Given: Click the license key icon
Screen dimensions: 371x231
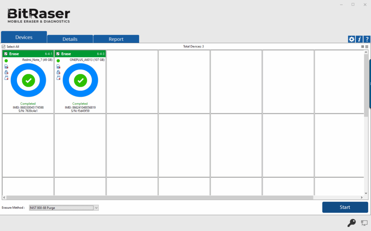Looking at the screenshot, I should pos(351,222).
